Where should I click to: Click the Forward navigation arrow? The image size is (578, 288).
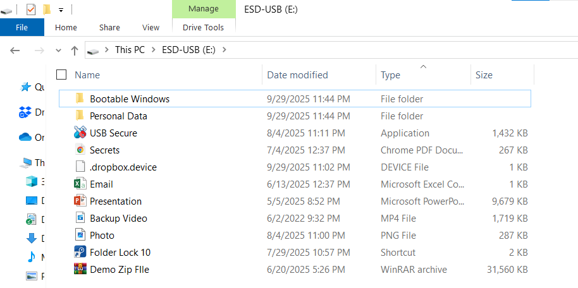point(39,51)
